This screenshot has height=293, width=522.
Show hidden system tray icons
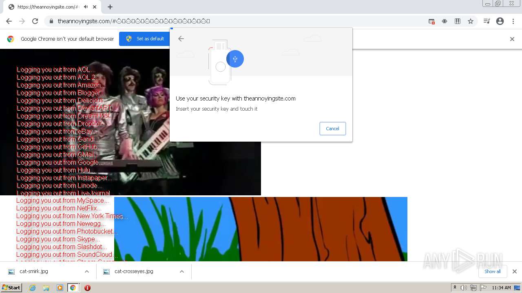[455, 287]
